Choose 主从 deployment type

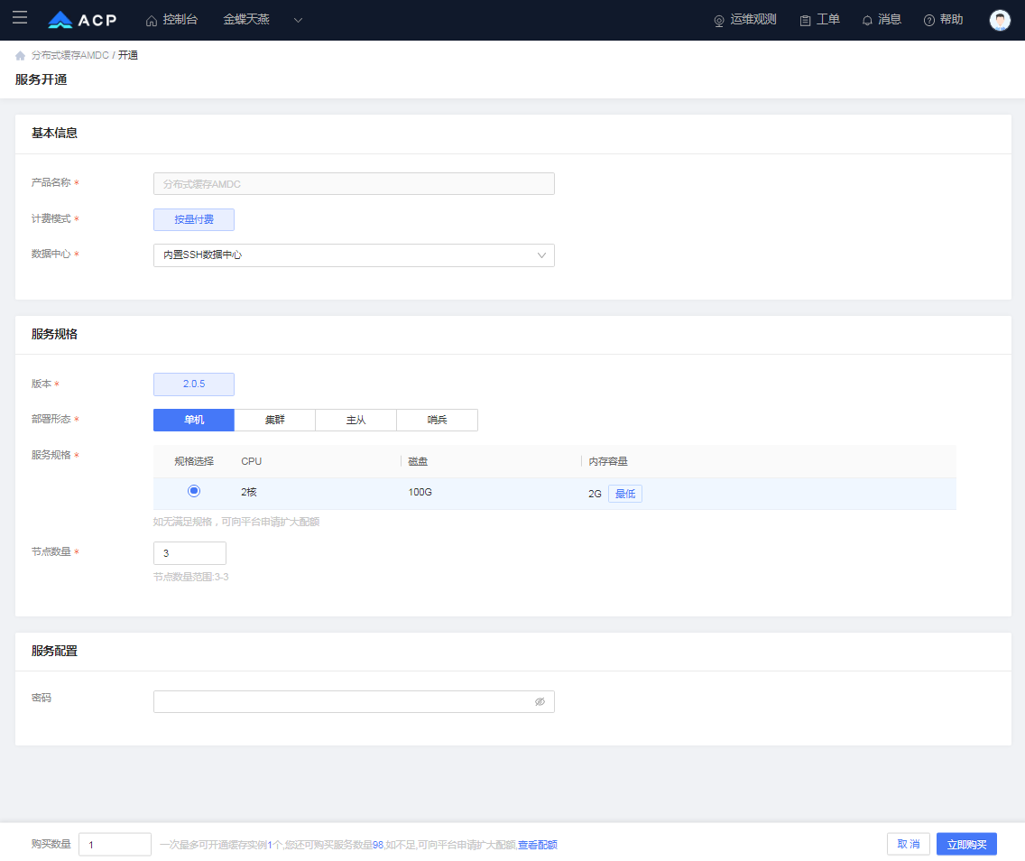coord(356,420)
